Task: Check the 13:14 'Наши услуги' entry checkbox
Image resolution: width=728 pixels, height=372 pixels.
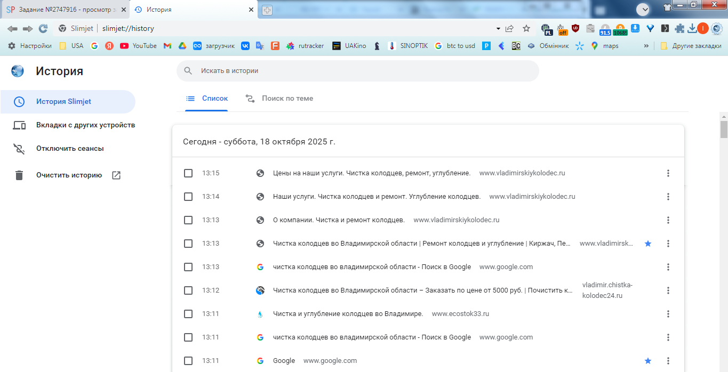Action: click(x=188, y=197)
